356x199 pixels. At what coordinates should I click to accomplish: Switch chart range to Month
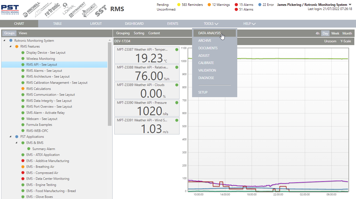point(347,33)
